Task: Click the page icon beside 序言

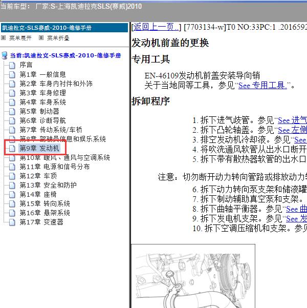Action: [x=12, y=65]
